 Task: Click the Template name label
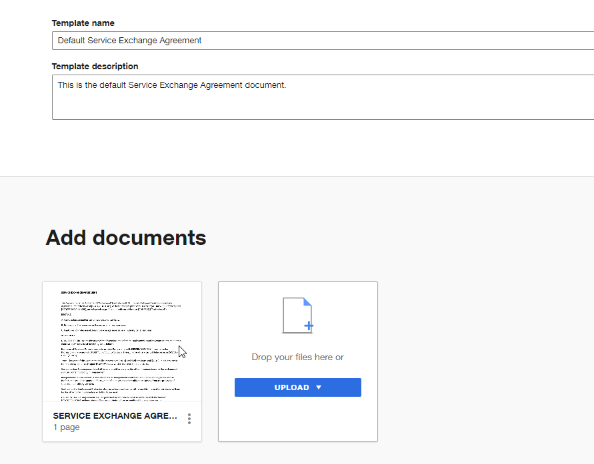click(x=83, y=23)
